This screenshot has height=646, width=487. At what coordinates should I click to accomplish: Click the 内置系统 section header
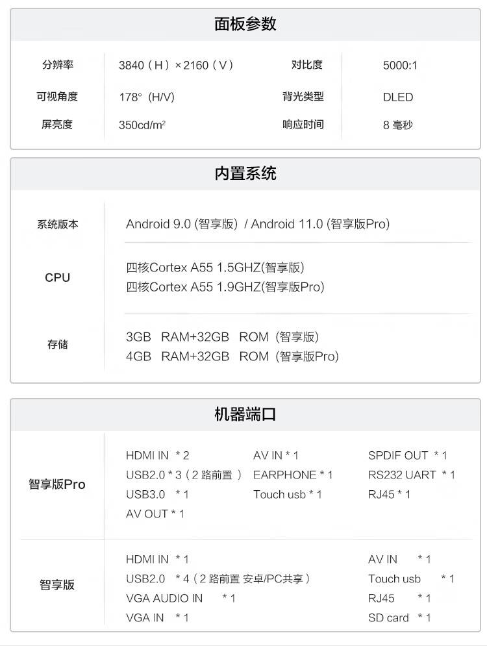point(245,174)
